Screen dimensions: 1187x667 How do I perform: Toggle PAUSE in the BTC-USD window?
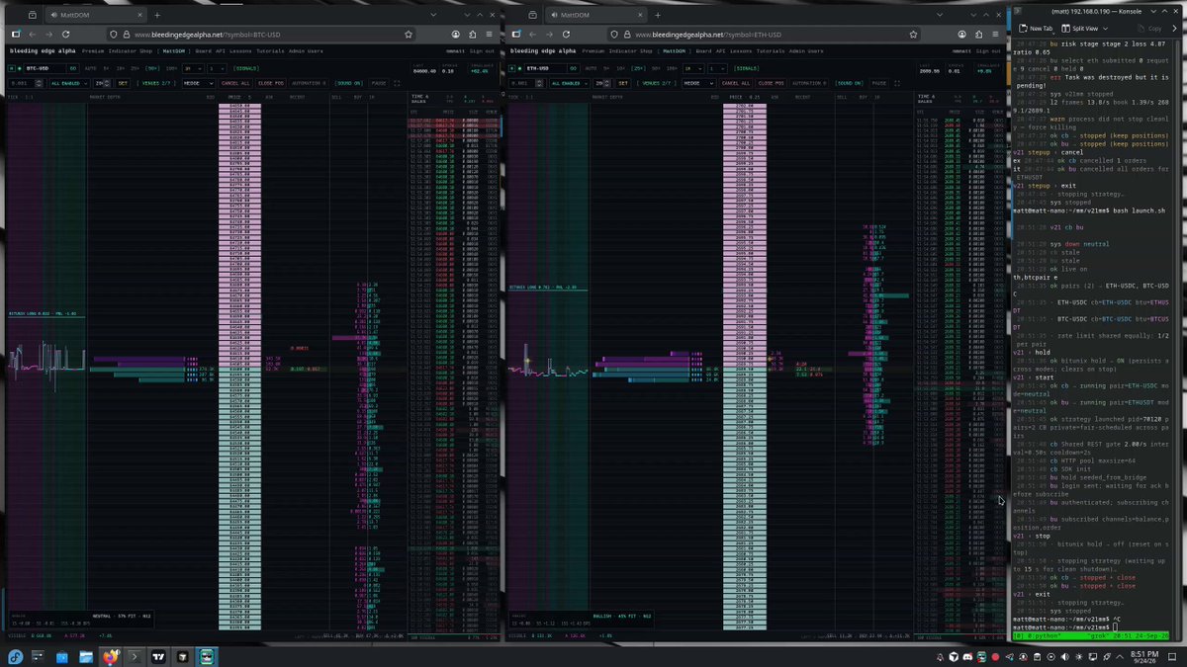pos(381,83)
